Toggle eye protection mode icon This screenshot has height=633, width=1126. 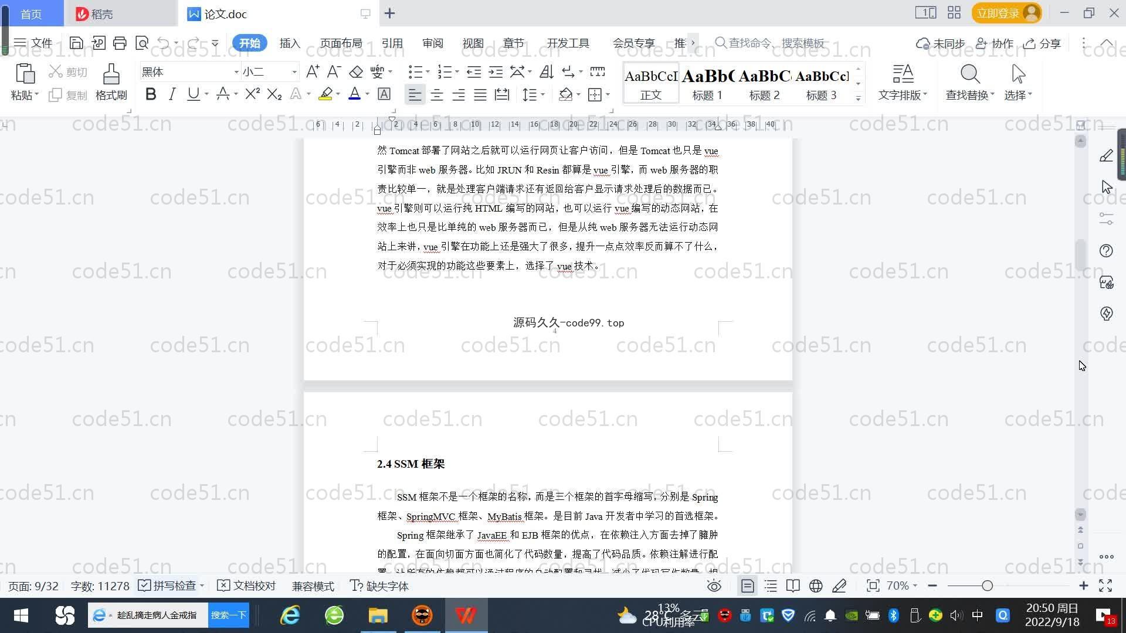click(x=714, y=586)
